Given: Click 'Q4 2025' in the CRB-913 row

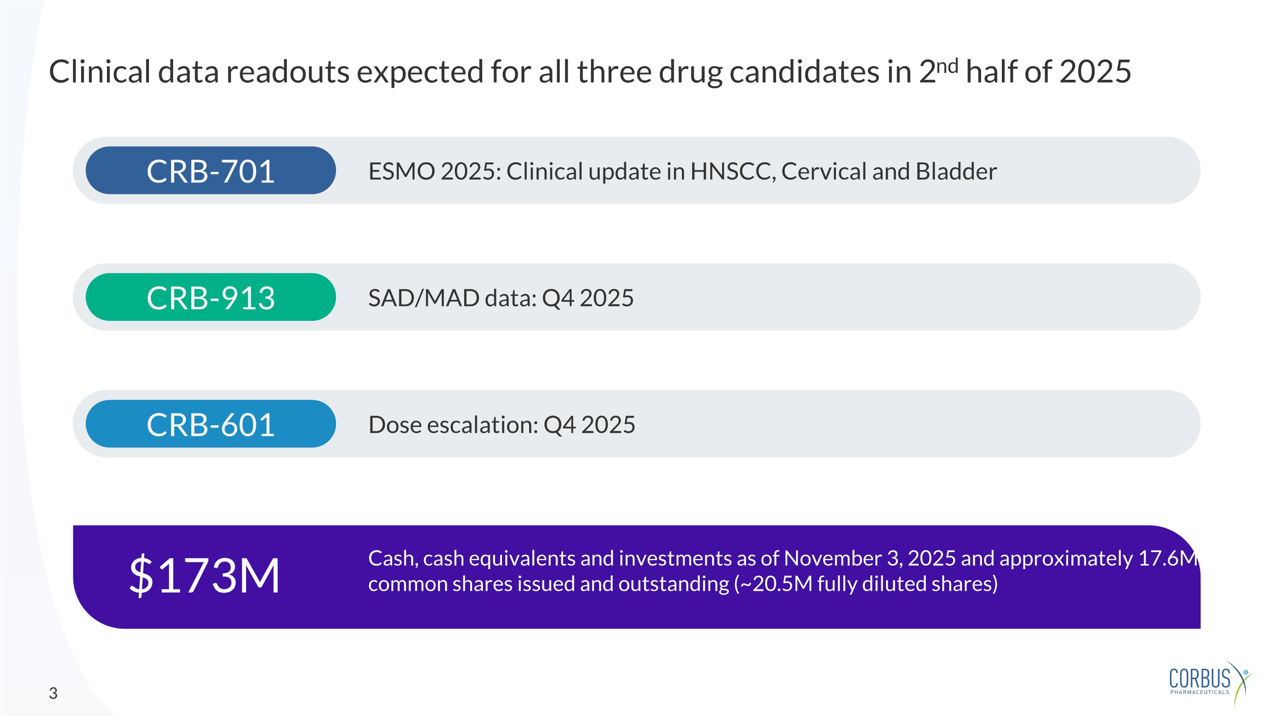Looking at the screenshot, I should 588,298.
